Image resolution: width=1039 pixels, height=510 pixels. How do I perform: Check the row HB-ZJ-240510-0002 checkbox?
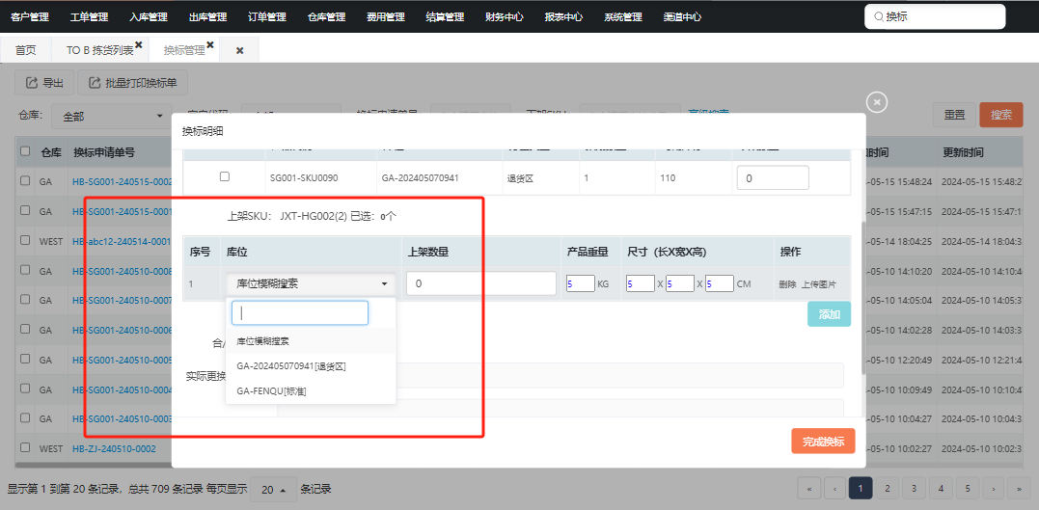tap(25, 447)
